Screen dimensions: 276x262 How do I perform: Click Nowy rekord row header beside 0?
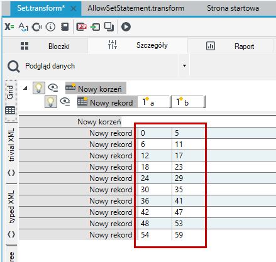(76, 133)
